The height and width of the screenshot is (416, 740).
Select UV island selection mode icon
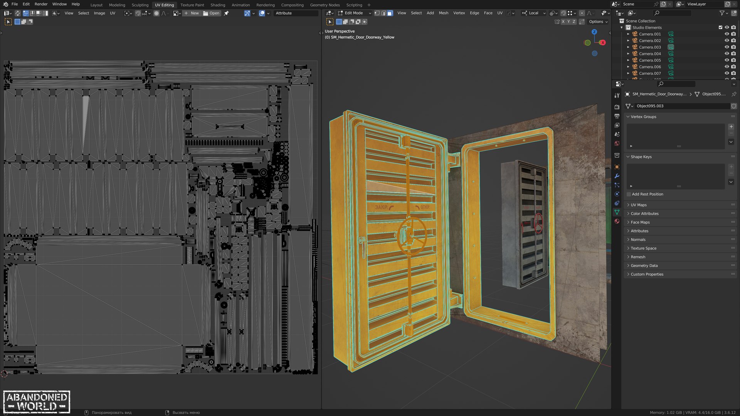[x=45, y=13]
